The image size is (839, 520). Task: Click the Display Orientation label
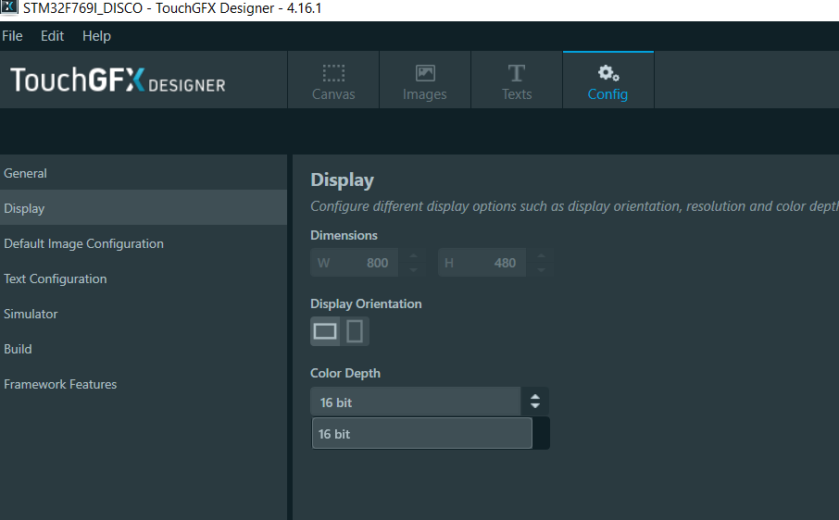point(366,303)
